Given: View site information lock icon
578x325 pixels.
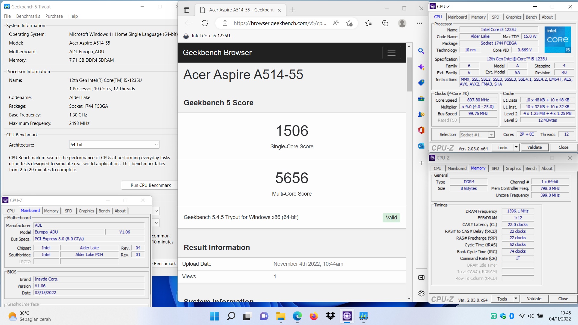Looking at the screenshot, I should [225, 23].
